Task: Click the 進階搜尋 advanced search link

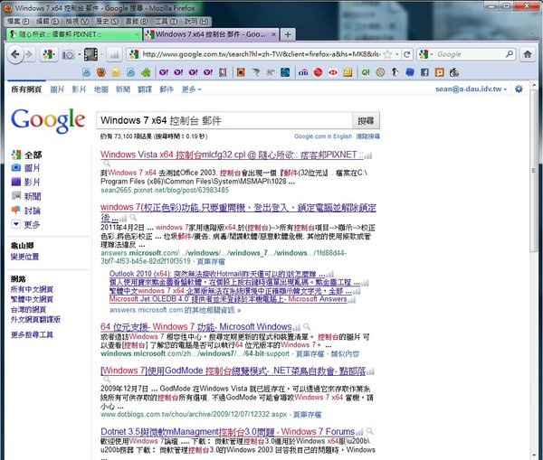Action: (x=367, y=136)
